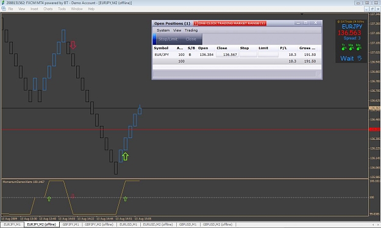This screenshot has height=228, width=381.
Task: Click the Close position button
Action: click(191, 39)
